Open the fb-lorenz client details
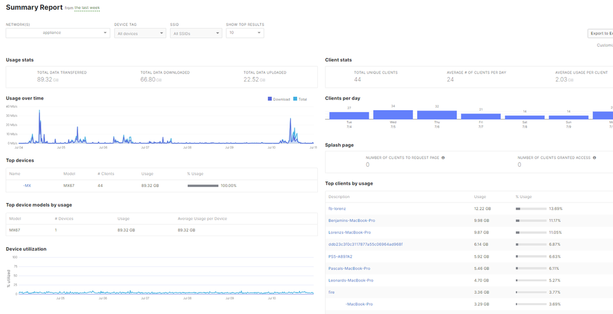613x314 pixels. tap(337, 209)
